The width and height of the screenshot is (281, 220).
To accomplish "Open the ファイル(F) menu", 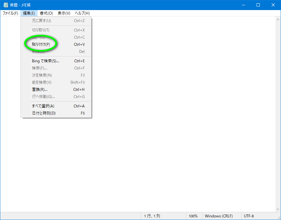I will point(10,13).
